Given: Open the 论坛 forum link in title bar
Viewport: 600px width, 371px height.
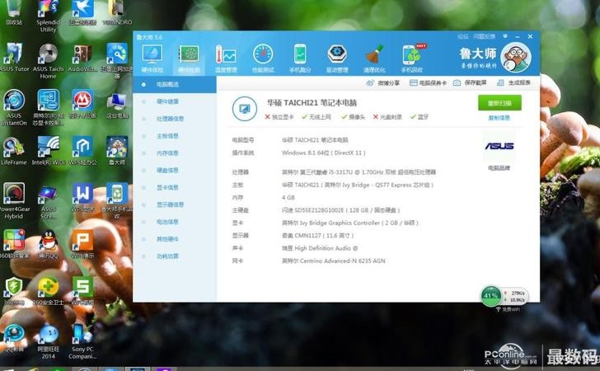Looking at the screenshot, I should [462, 37].
